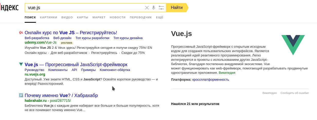This screenshot has width=317, height=120.
Task: Click the реклама ad label
Action: 67,43
